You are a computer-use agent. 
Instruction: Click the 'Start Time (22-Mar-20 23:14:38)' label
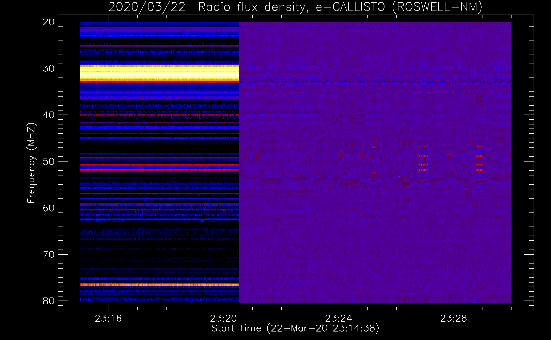pos(295,328)
